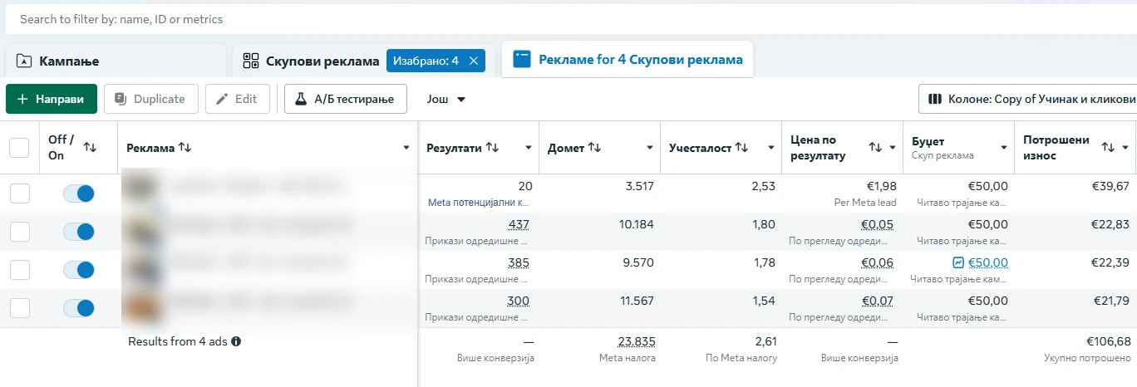Sort by the Резултати column arrows

[x=492, y=148]
